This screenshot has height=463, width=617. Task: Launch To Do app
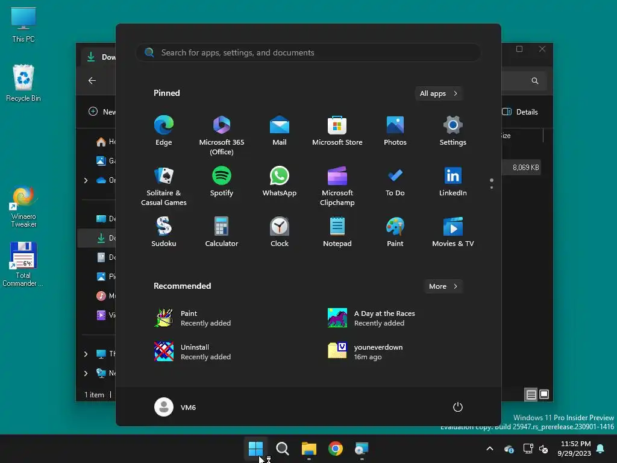tap(395, 182)
